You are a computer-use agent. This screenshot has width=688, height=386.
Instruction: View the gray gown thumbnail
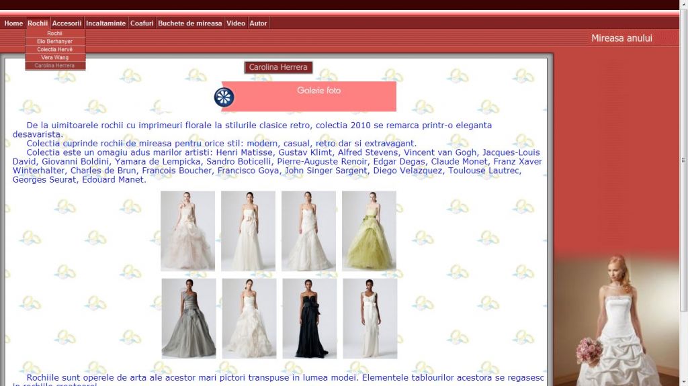click(189, 319)
